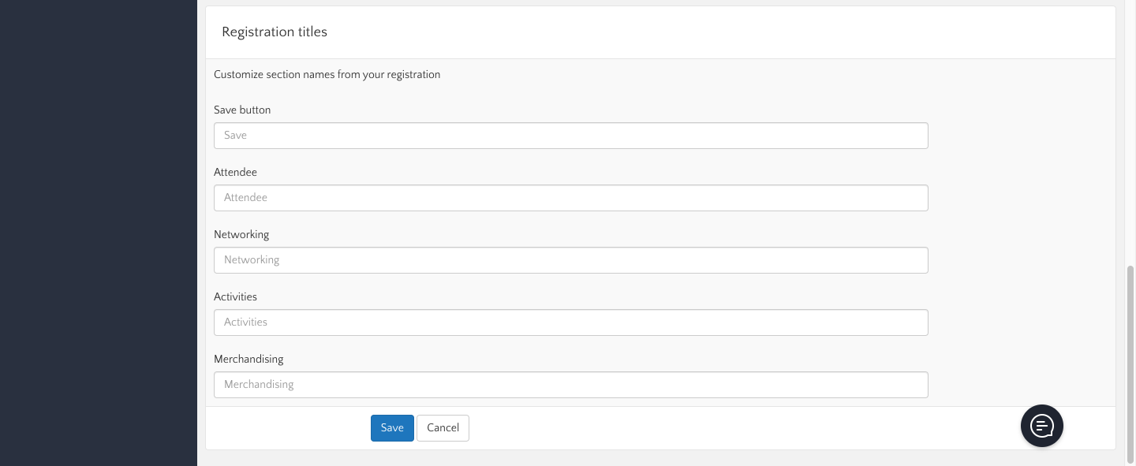Click empty footer area right of Cancel
This screenshot has width=1136, height=466.
[x=710, y=428]
